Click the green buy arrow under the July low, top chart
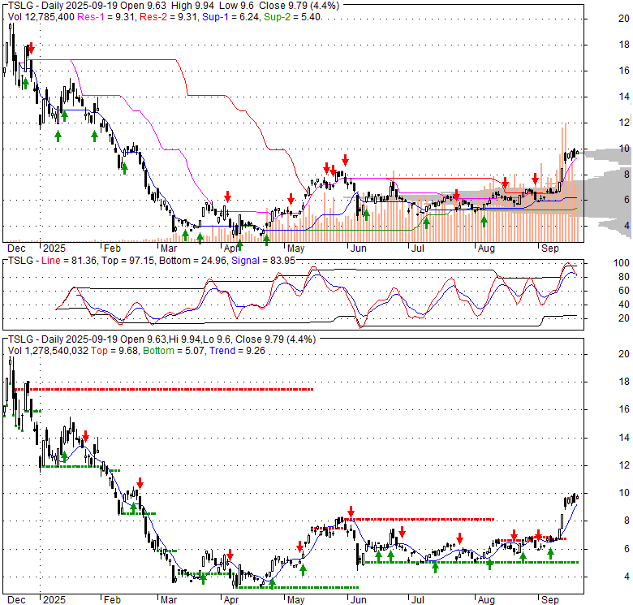The width and height of the screenshot is (633, 605). pos(426,223)
